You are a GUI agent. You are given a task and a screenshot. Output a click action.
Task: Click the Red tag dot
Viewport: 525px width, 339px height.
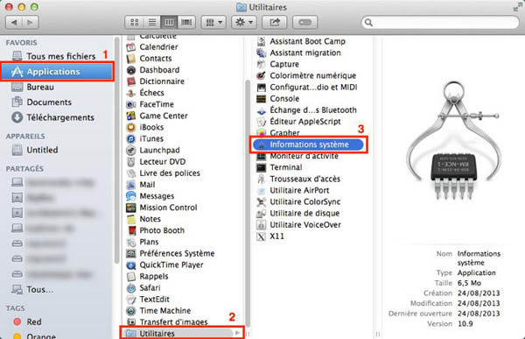tap(17, 321)
